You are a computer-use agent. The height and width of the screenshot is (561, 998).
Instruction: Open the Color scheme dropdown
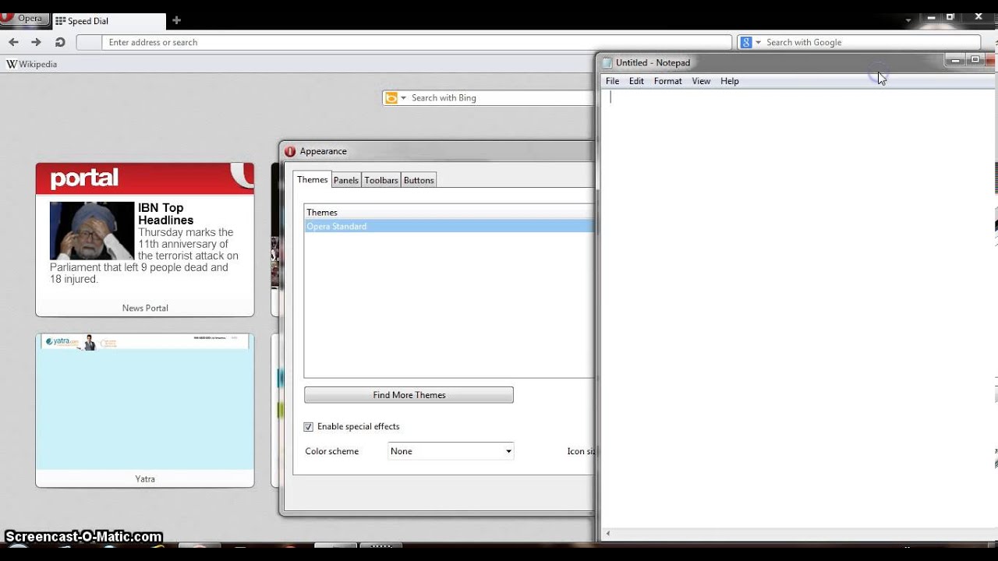pyautogui.click(x=451, y=451)
